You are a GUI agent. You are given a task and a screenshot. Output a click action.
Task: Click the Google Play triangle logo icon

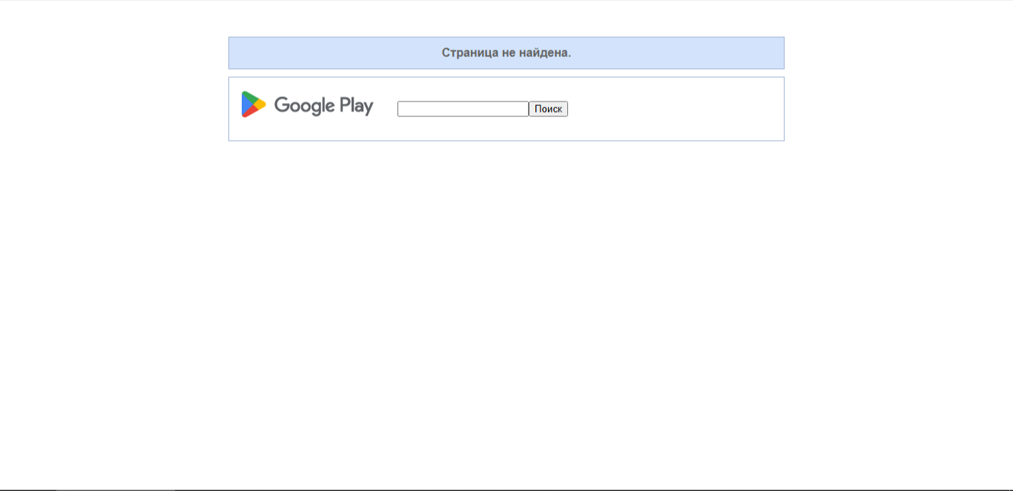click(x=253, y=104)
